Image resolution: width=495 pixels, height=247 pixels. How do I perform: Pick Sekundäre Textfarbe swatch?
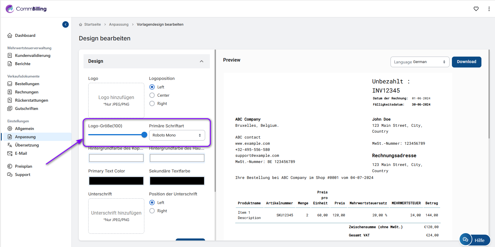pyautogui.click(x=177, y=181)
